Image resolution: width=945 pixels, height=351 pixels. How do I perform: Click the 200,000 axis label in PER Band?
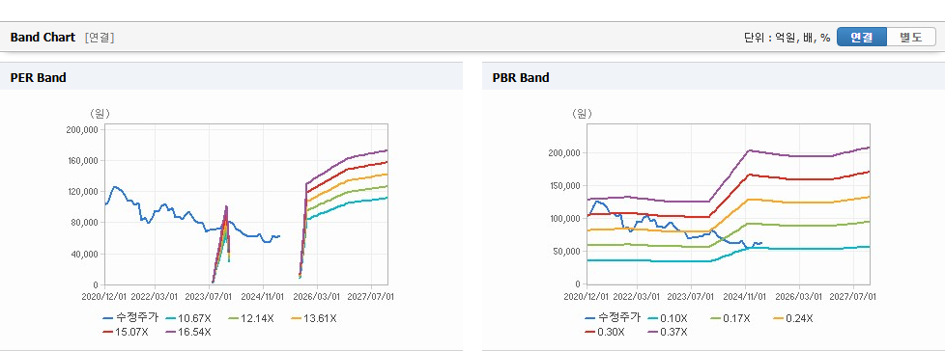82,129
